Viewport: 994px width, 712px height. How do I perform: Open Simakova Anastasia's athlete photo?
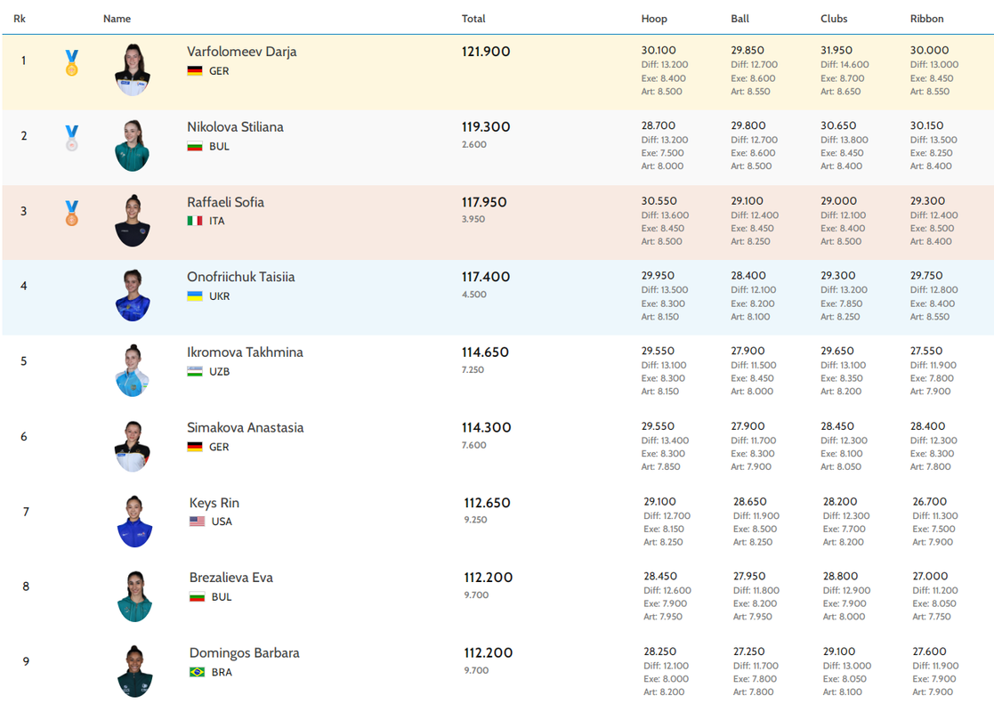point(133,447)
